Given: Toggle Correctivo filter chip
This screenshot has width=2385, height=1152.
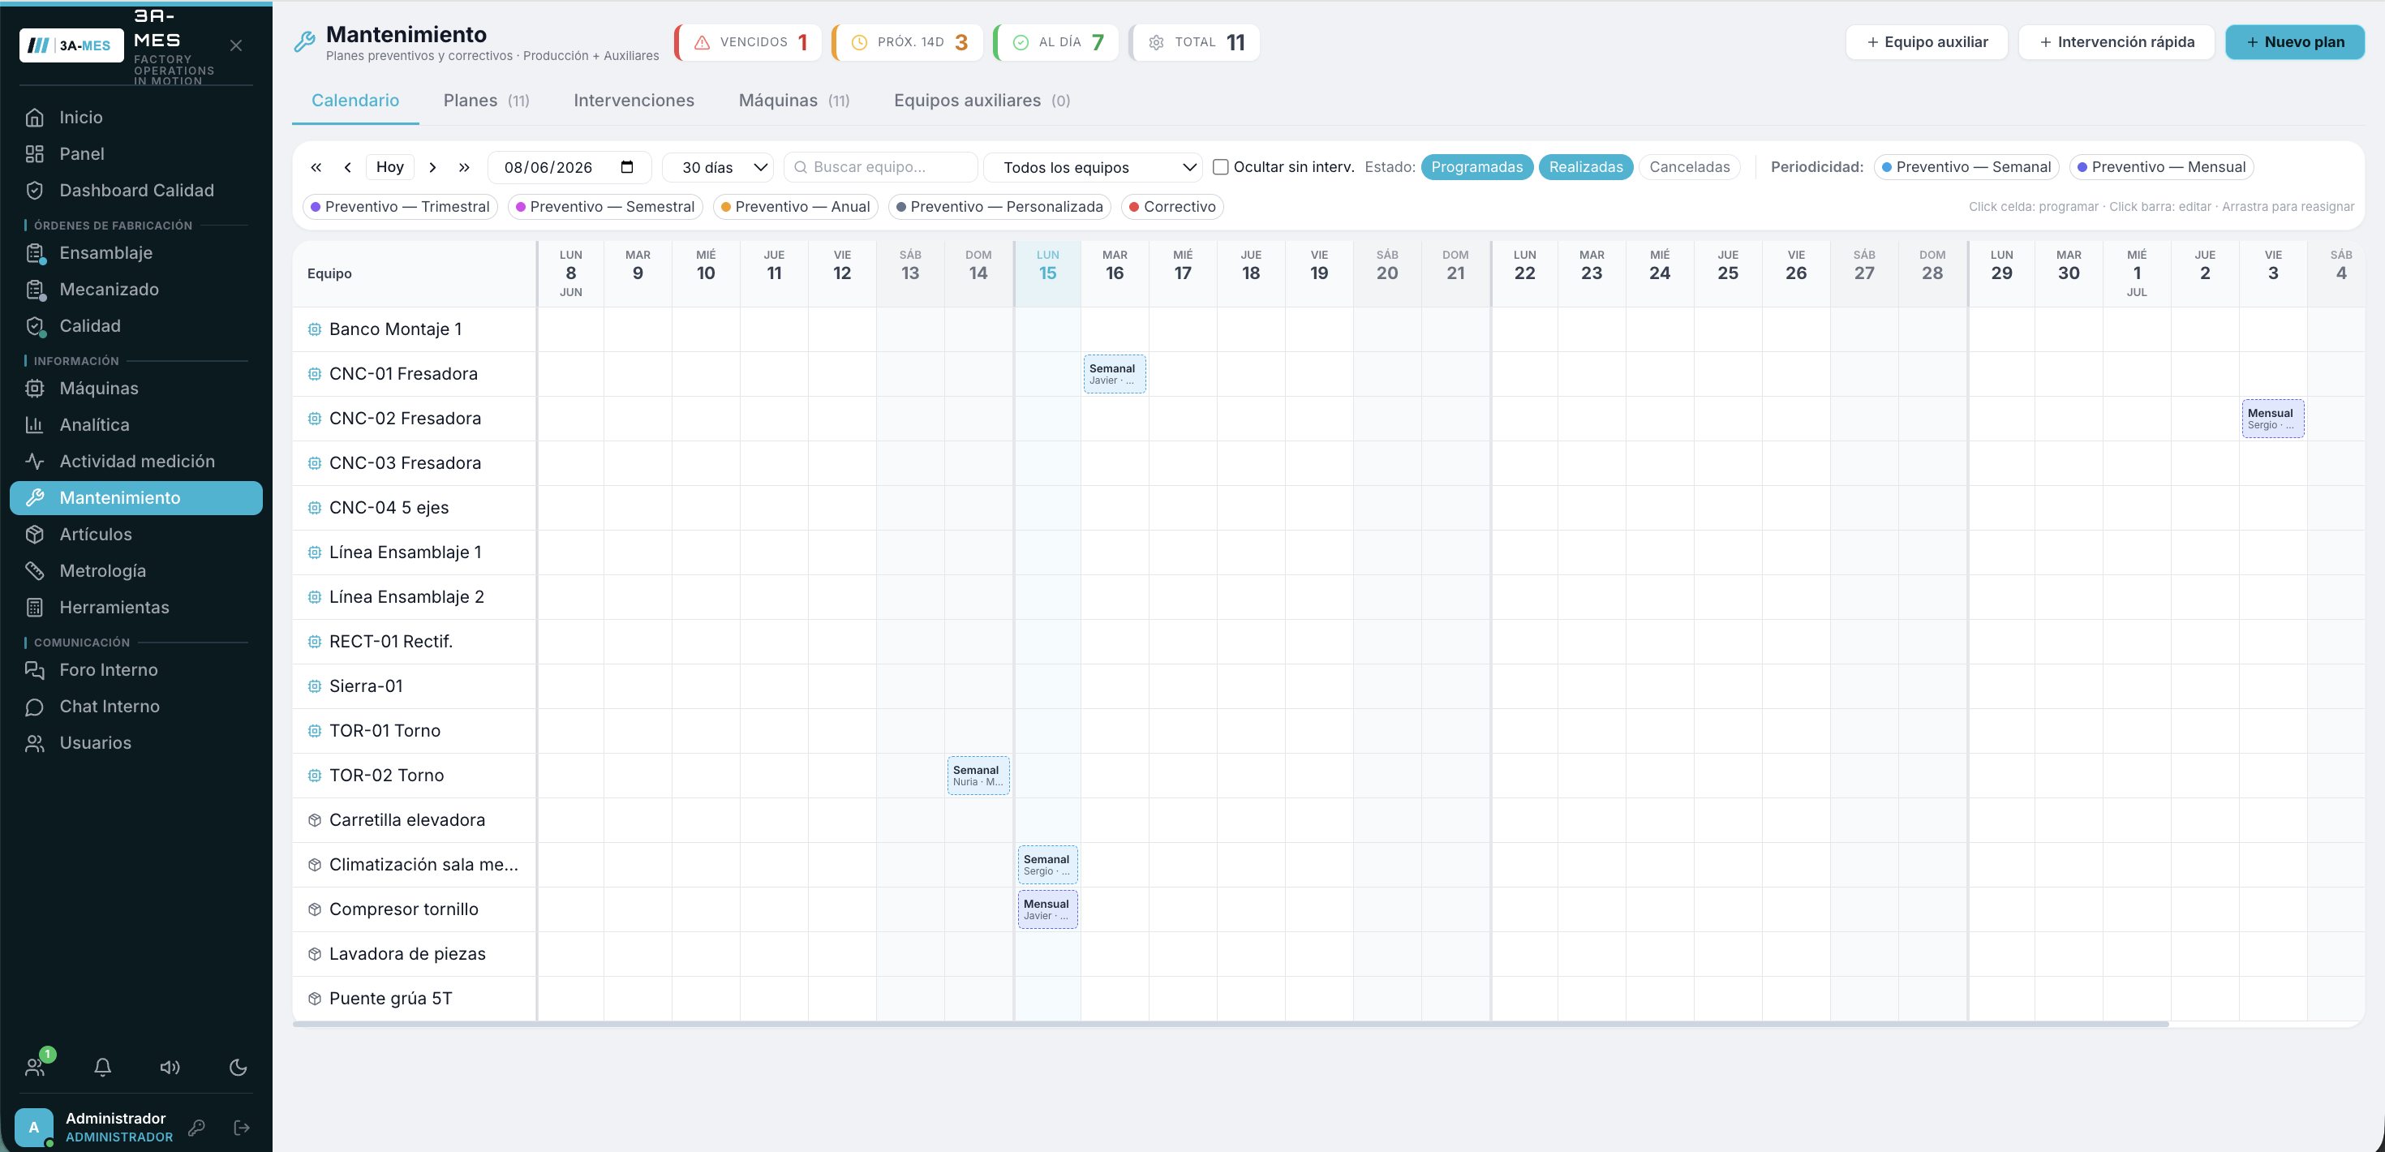Looking at the screenshot, I should [x=1172, y=207].
